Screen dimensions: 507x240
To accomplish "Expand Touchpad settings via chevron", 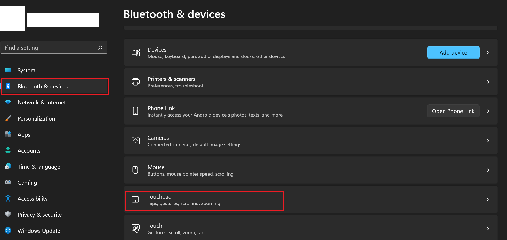I will 488,200.
